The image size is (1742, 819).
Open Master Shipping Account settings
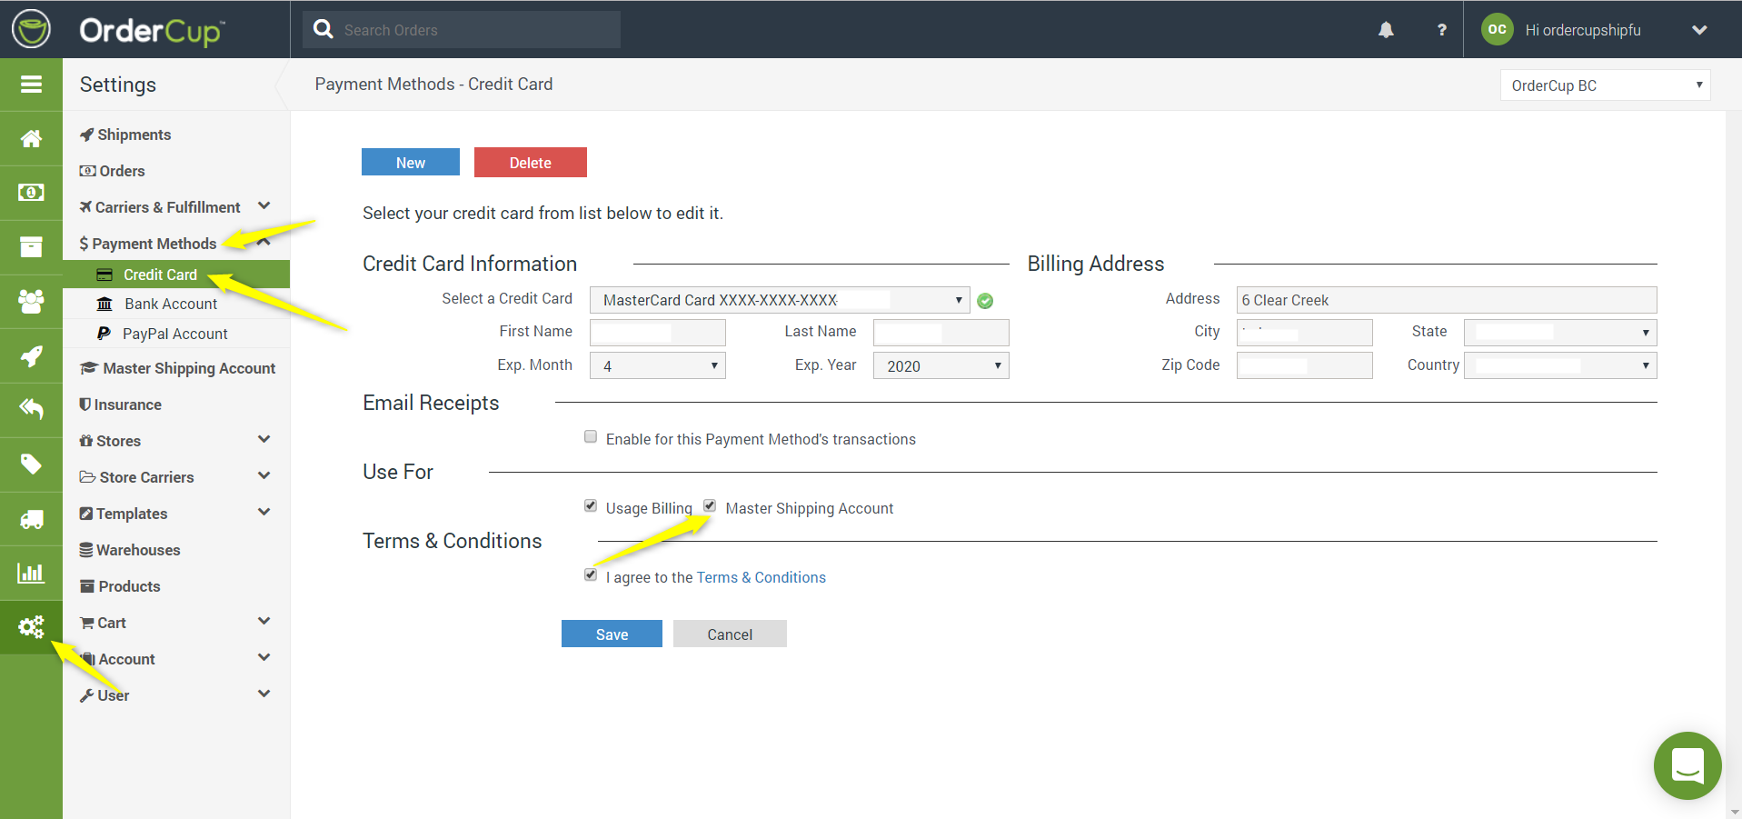point(177,368)
